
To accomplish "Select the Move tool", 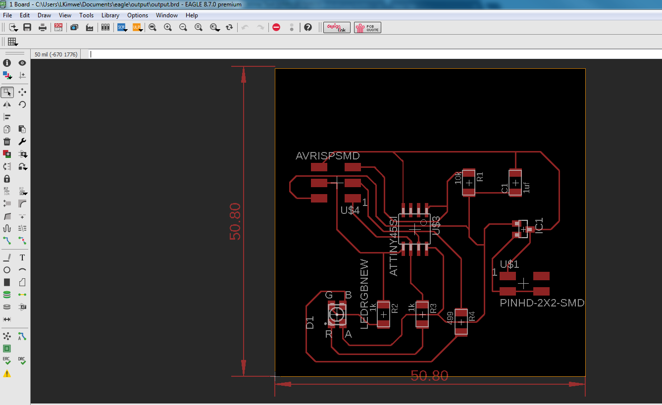I will 22,92.
